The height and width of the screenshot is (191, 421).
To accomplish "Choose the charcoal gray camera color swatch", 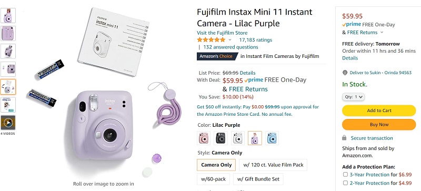I will coord(220,138).
